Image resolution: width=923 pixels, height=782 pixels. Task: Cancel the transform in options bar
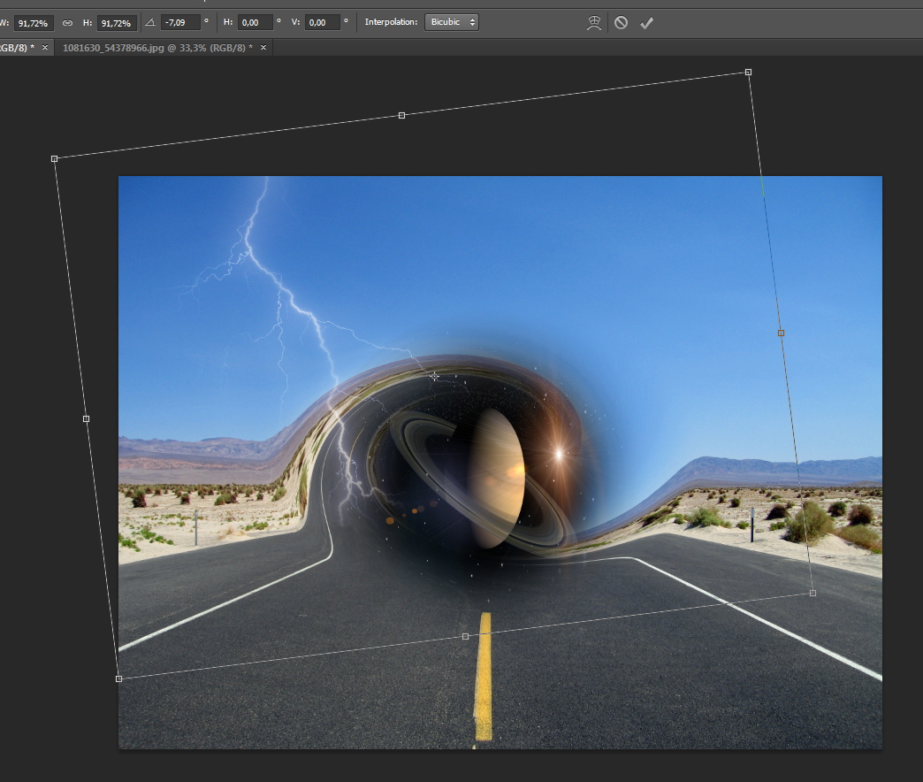(621, 22)
